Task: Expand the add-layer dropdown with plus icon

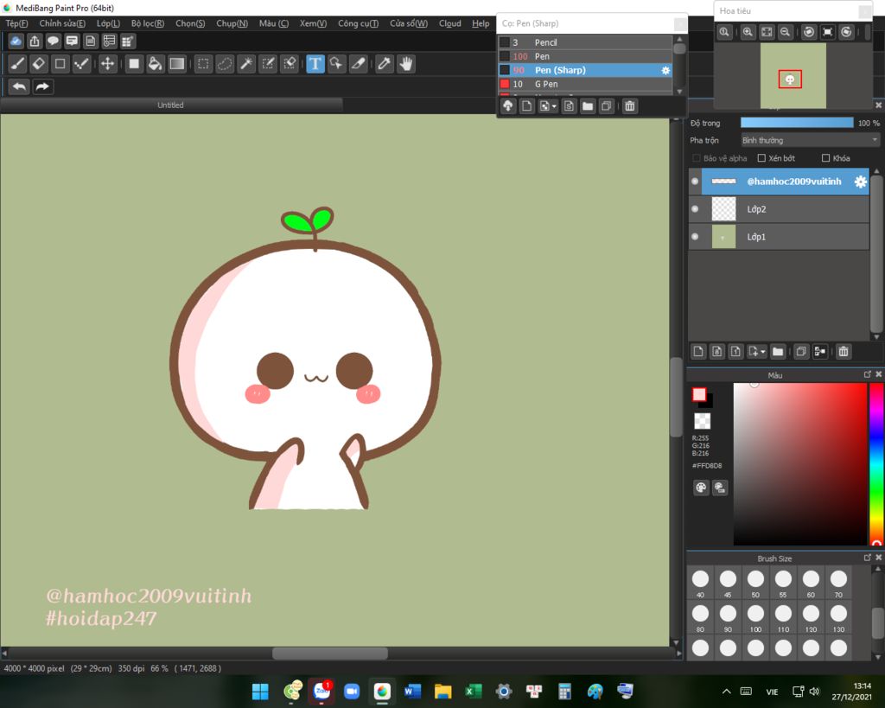Action: click(x=756, y=352)
